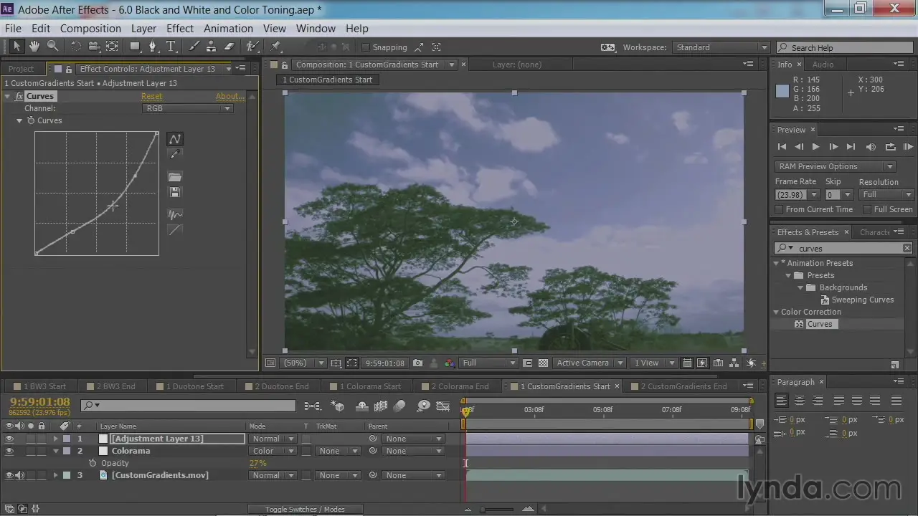This screenshot has width=918, height=516.
Task: Toggle region of interest in the viewer
Action: coord(527,363)
